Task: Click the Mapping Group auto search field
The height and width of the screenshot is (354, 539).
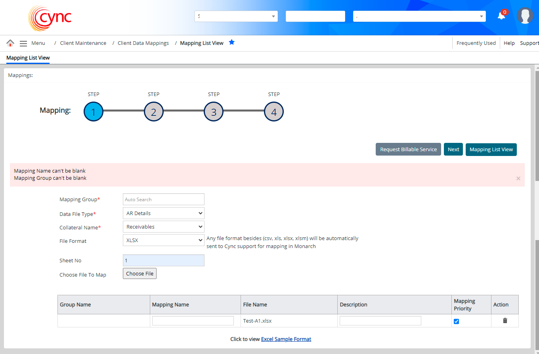Action: pos(163,199)
